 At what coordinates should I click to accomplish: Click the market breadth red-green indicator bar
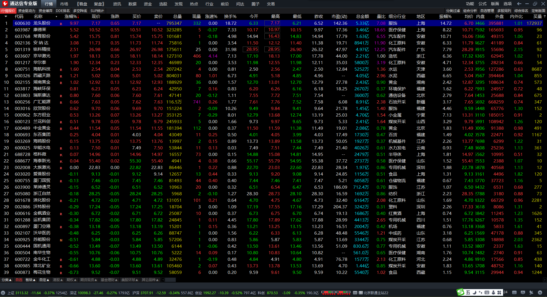point(336,292)
